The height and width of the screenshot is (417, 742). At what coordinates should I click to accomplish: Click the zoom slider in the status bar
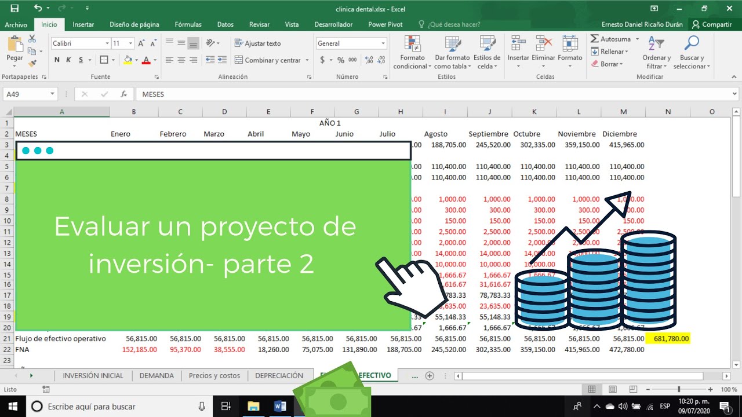[x=678, y=389]
